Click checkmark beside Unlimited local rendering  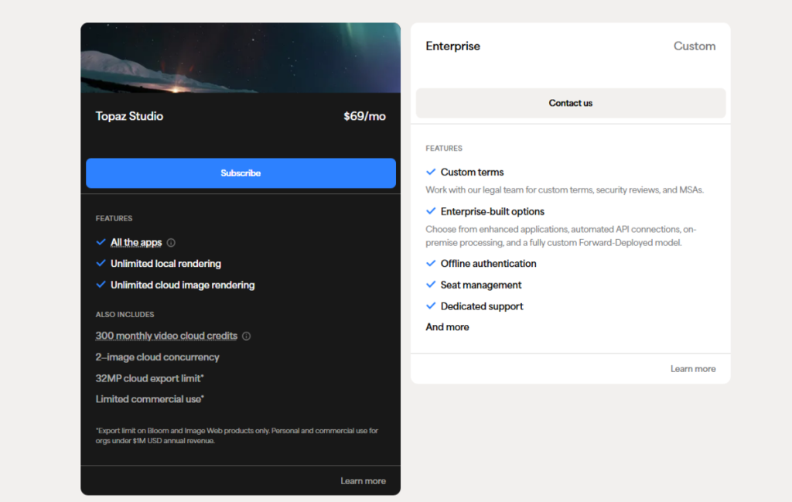pyautogui.click(x=101, y=263)
